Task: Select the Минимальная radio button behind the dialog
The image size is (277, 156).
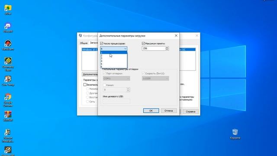Action: pyautogui.click(x=87, y=89)
